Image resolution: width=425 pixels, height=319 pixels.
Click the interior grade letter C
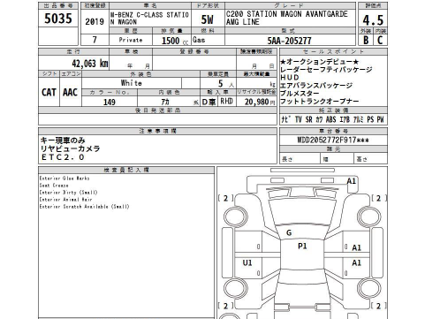pyautogui.click(x=380, y=41)
